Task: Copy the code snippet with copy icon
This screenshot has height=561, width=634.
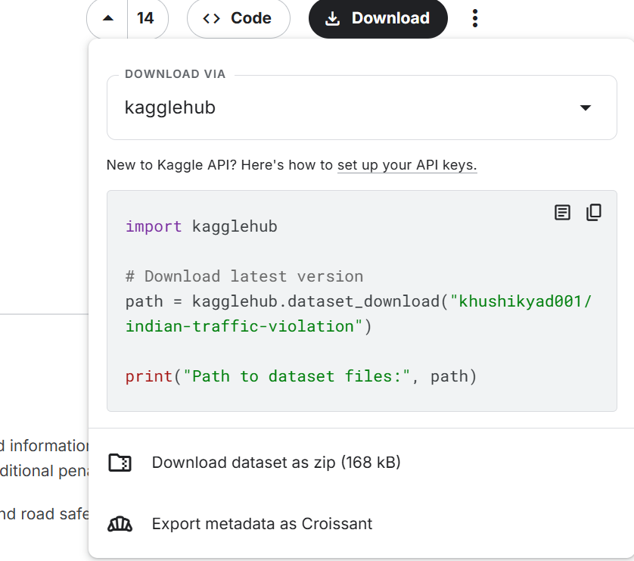Action: coord(594,212)
